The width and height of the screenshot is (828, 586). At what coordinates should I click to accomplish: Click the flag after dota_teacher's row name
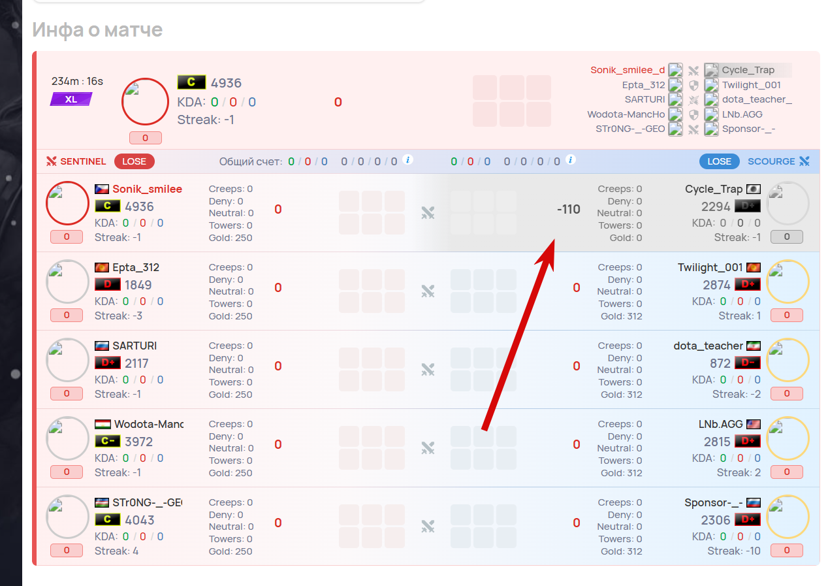click(x=754, y=346)
